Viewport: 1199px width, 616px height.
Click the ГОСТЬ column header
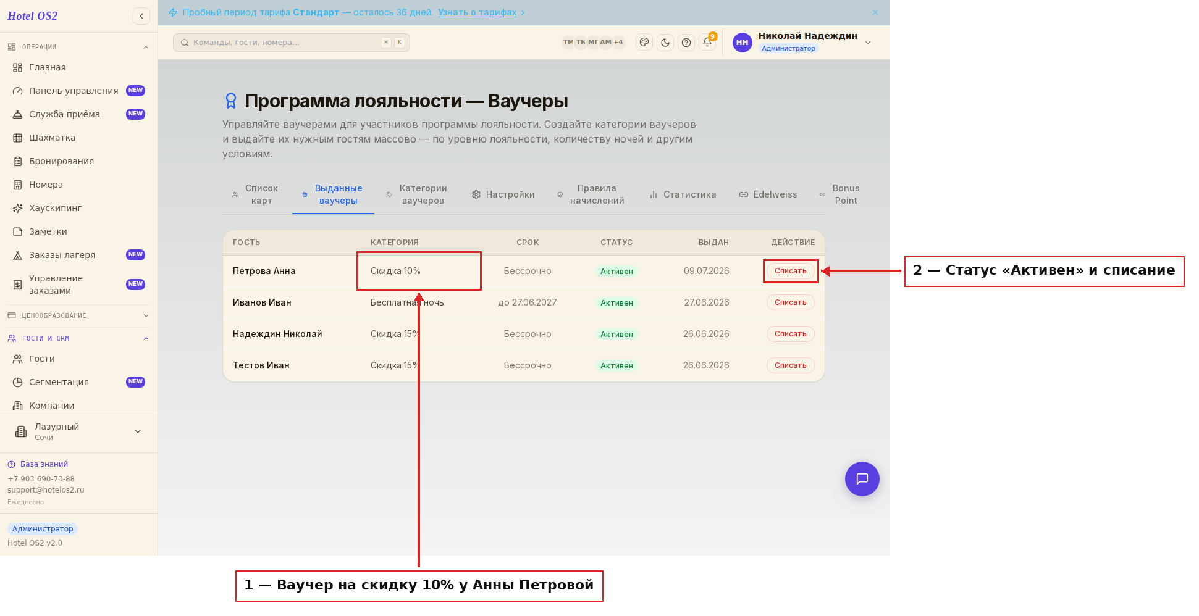246,243
